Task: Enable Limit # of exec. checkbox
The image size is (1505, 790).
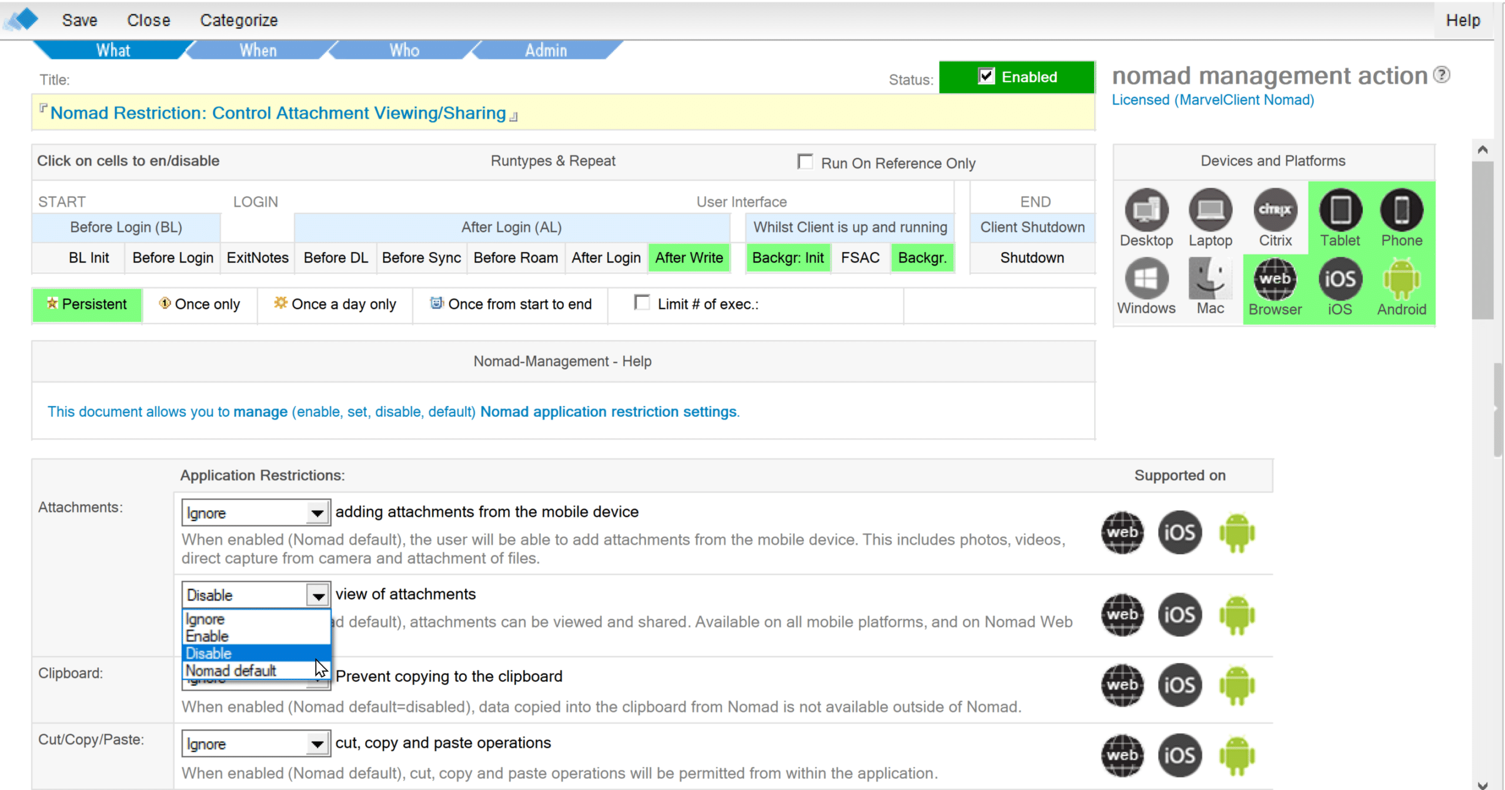Action: tap(642, 303)
